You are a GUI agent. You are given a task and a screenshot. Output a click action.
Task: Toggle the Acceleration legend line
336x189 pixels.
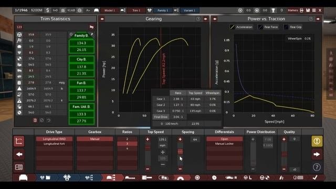pos(241,27)
